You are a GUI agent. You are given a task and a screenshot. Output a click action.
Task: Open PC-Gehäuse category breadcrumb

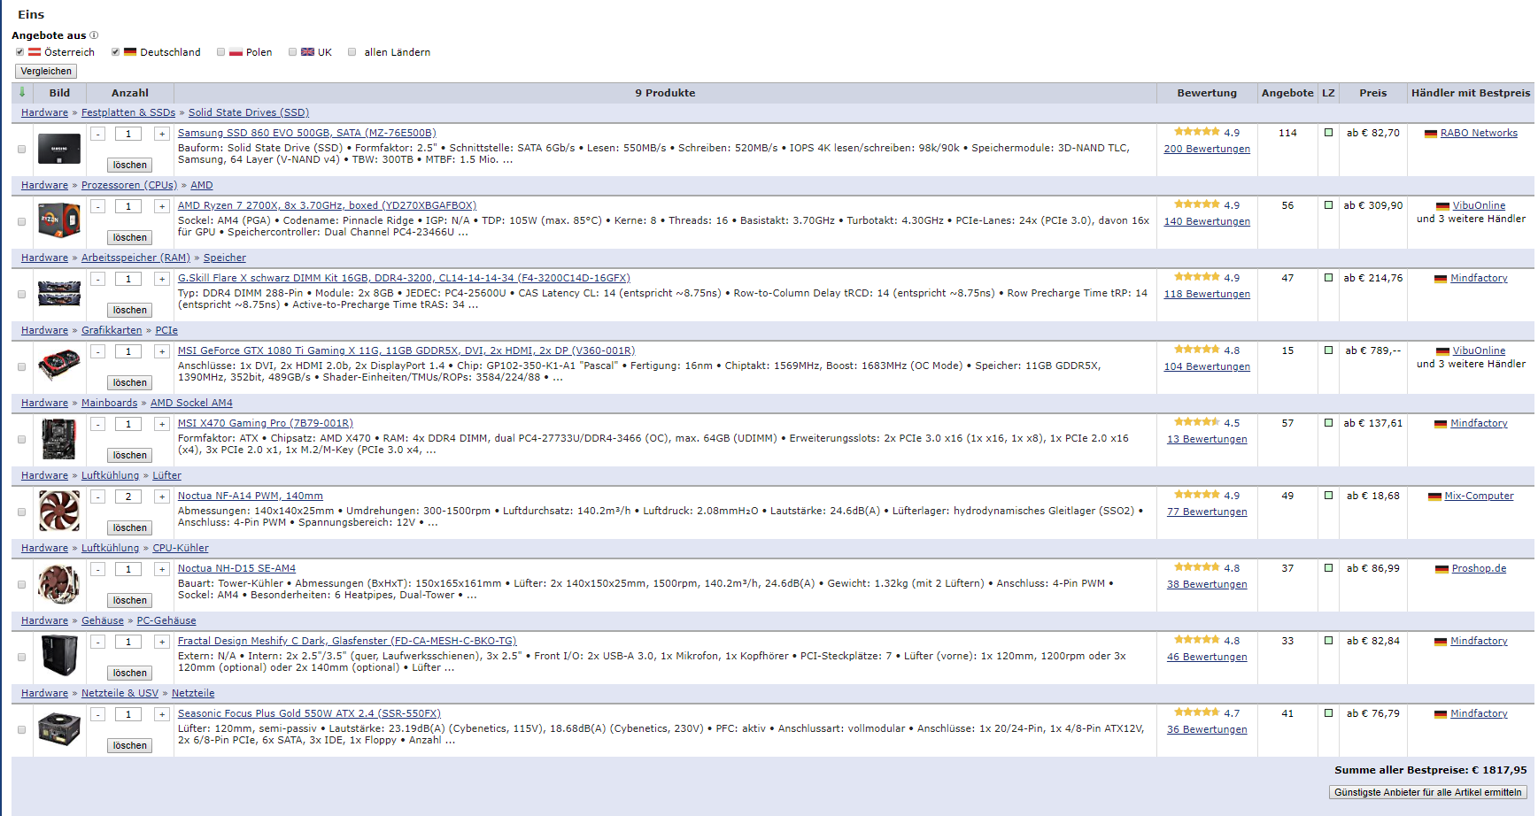[x=166, y=620]
